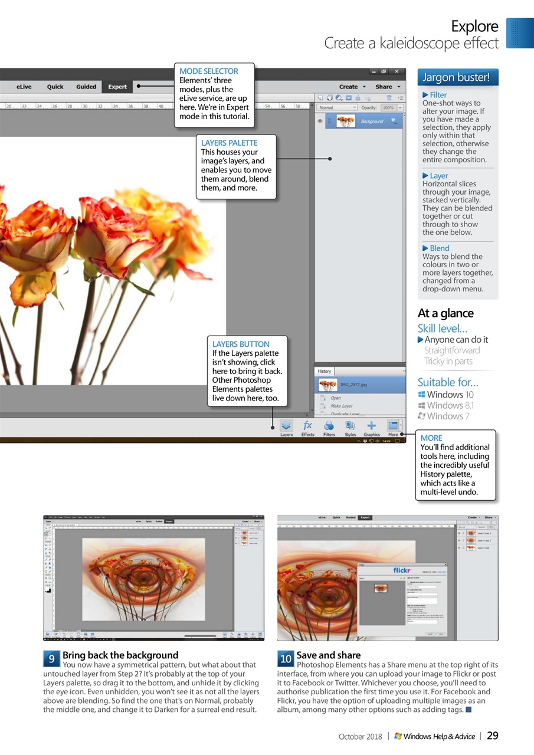Toggle lock all pixels on layer

358,97
